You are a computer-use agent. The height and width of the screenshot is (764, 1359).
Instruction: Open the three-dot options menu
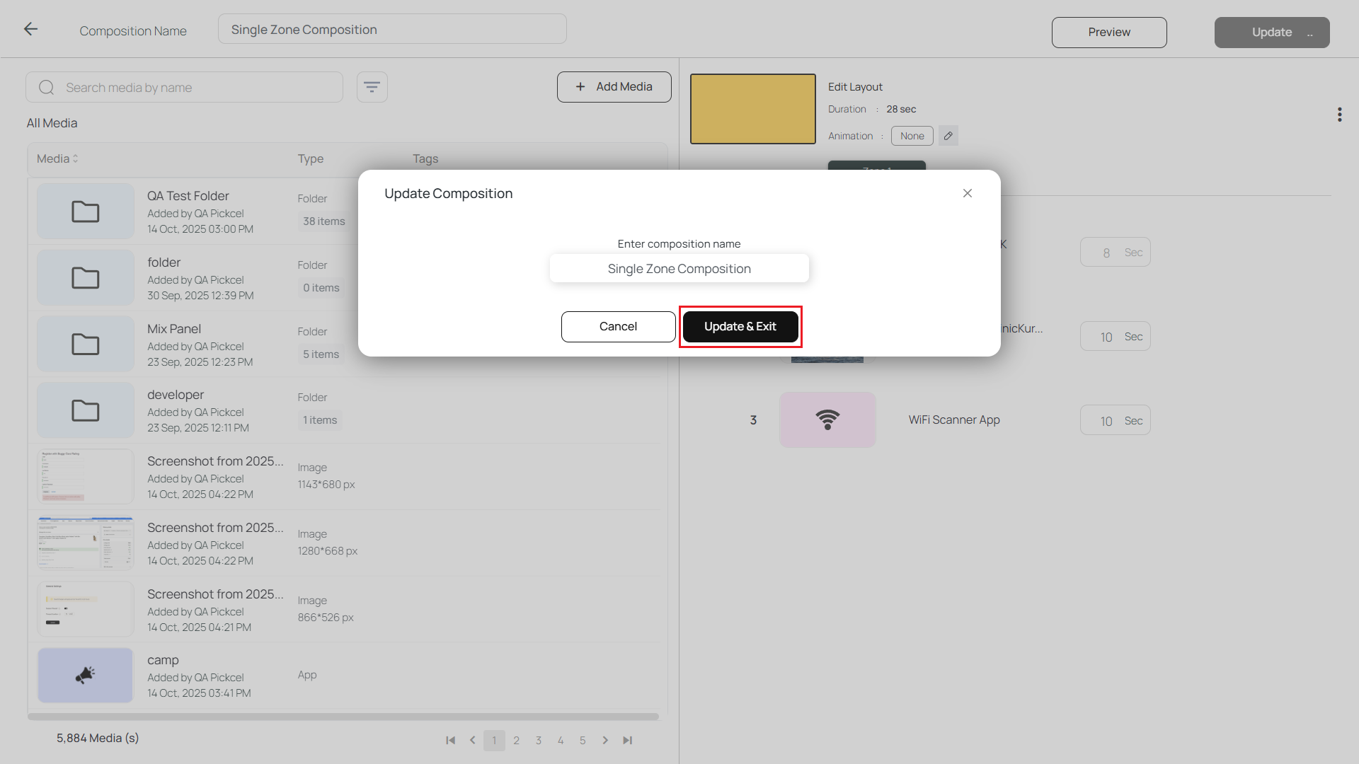click(x=1339, y=115)
